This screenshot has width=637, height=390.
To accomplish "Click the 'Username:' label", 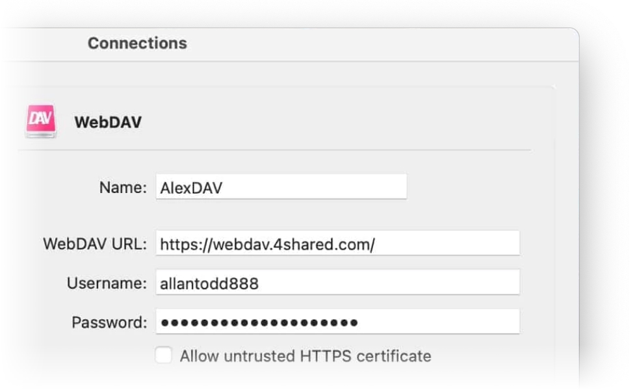I will [107, 283].
